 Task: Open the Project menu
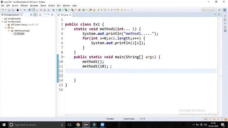click(51, 6)
